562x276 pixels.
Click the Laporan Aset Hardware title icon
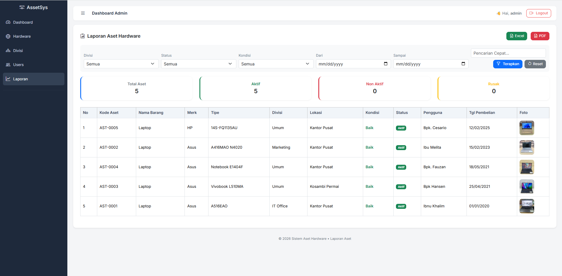click(x=83, y=36)
